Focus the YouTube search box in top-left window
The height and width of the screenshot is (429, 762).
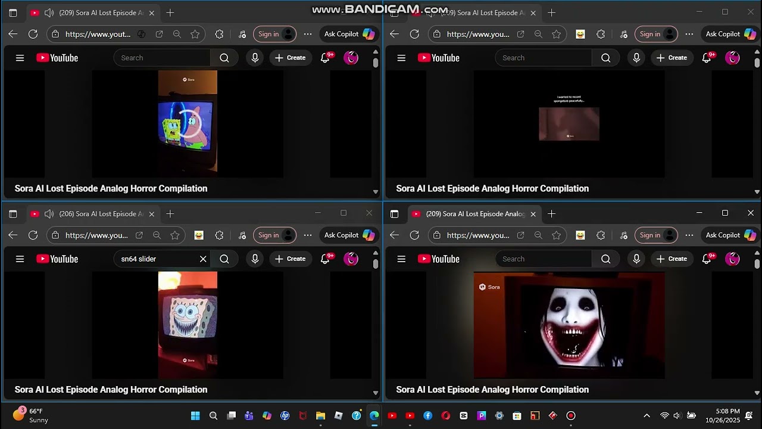pyautogui.click(x=162, y=58)
